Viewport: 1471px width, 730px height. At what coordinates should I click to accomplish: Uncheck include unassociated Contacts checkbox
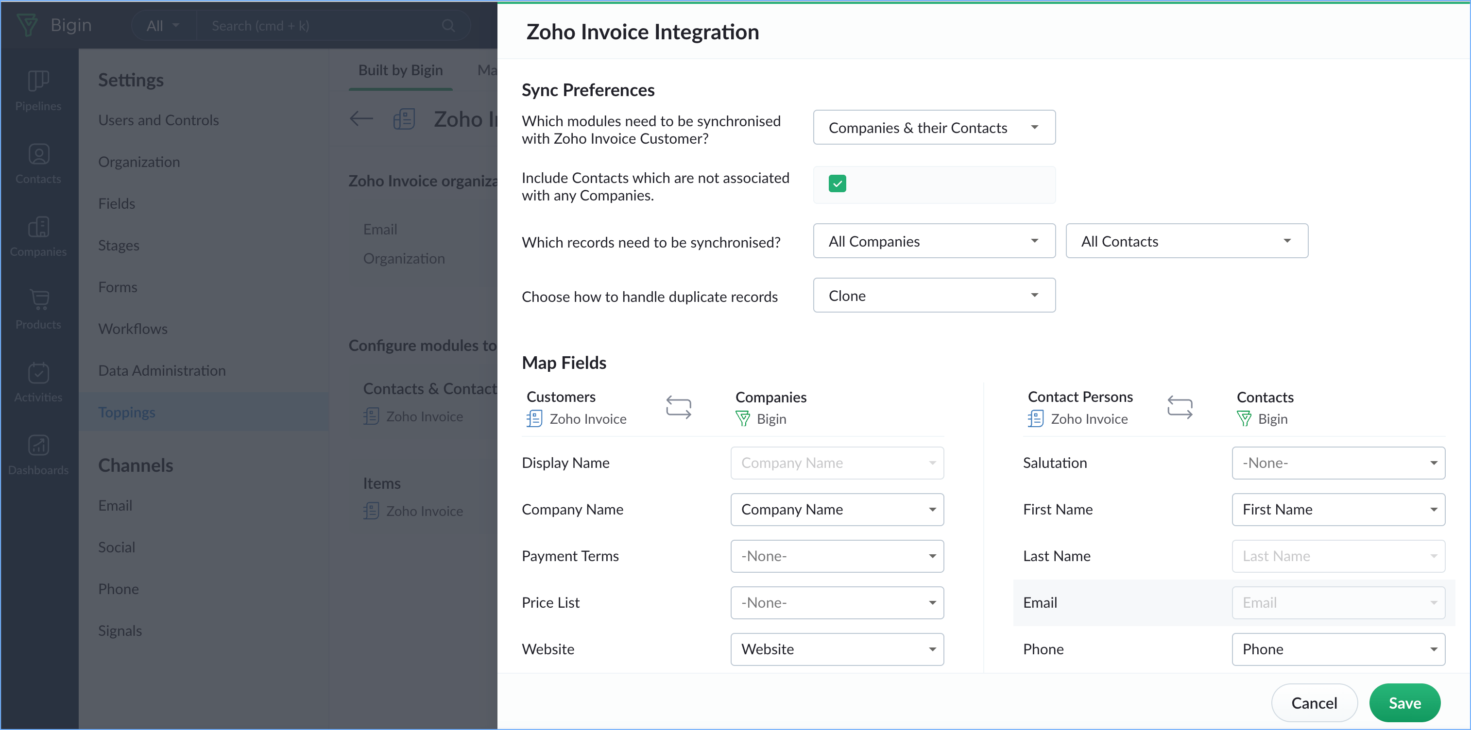[837, 184]
